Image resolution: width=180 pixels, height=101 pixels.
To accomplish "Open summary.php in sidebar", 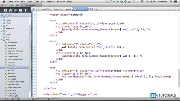I will click(x=13, y=96).
